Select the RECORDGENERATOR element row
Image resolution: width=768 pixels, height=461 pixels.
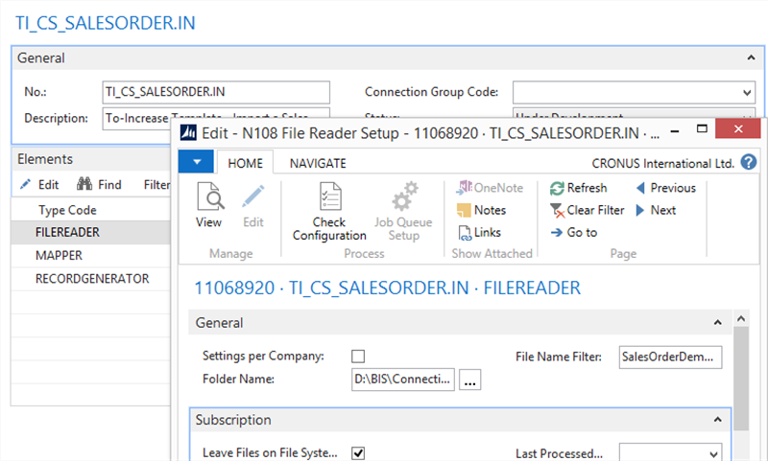click(x=90, y=279)
